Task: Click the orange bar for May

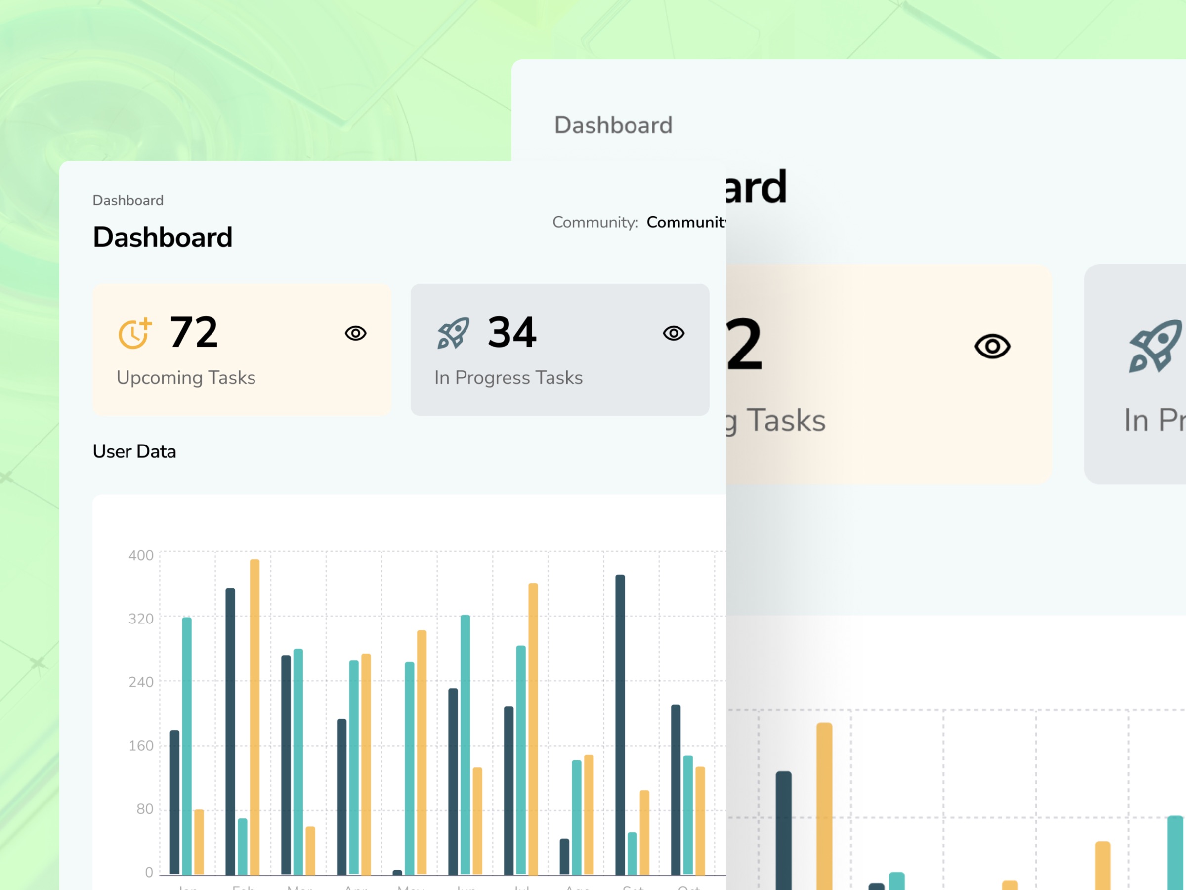Action: coord(422,752)
